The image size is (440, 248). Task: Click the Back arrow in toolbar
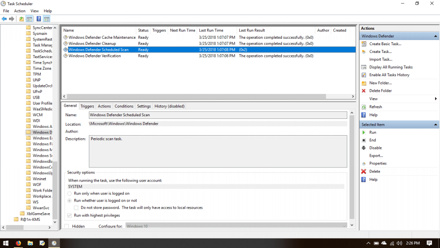point(4,19)
